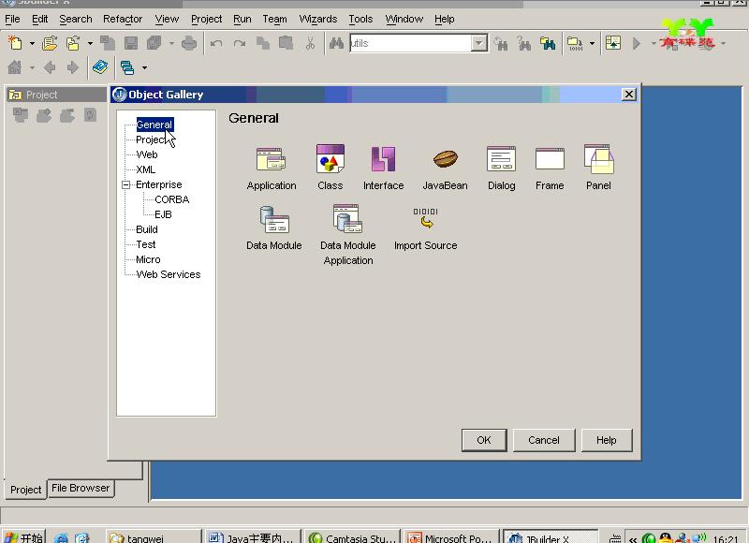
Task: Open the Tools menu
Action: pos(360,19)
